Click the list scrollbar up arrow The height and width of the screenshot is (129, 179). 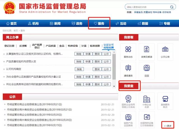[114, 52]
